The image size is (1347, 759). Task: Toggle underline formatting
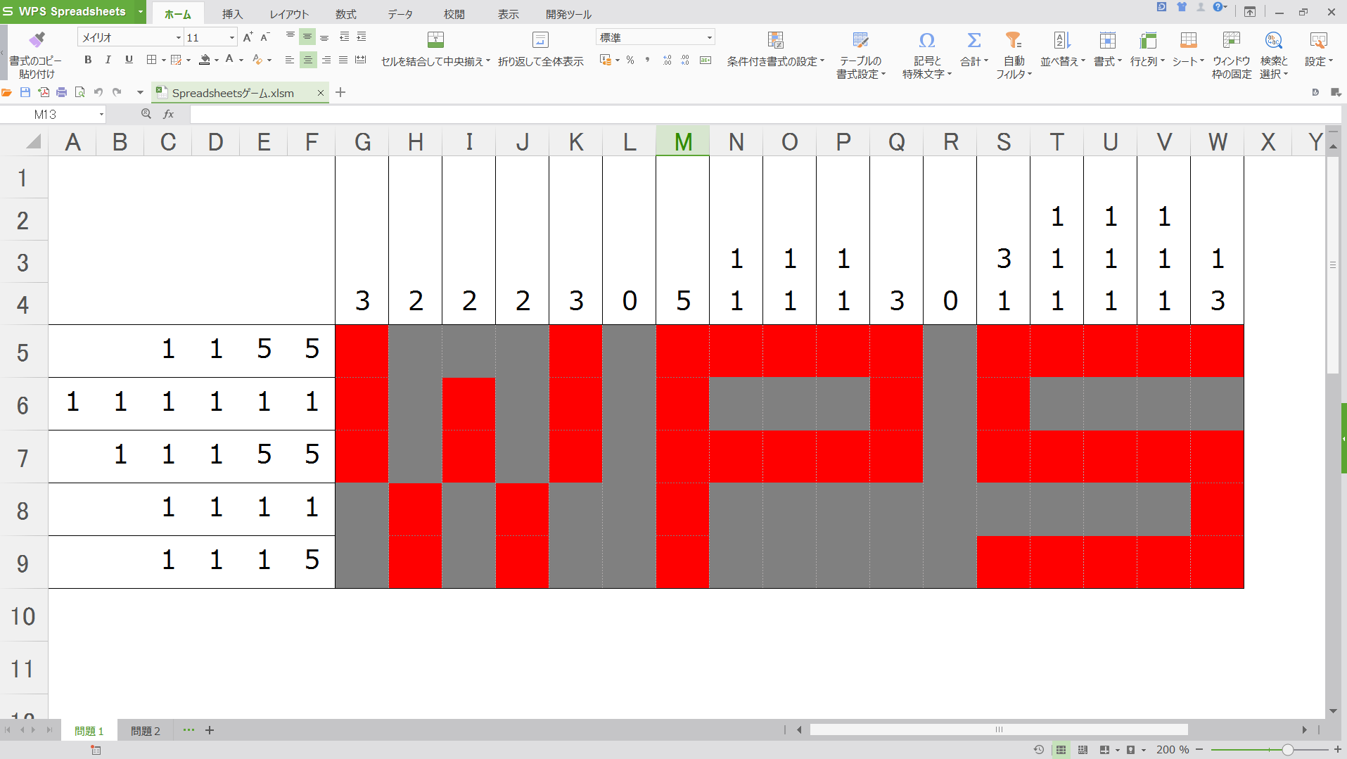129,60
